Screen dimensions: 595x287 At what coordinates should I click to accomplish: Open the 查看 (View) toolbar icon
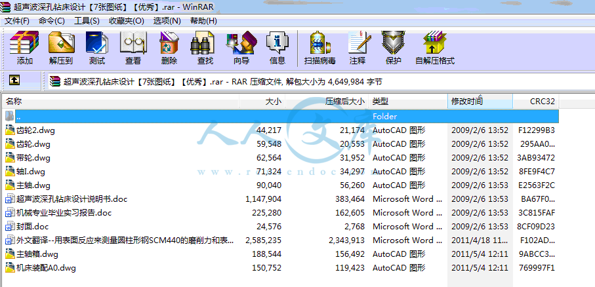[x=133, y=43]
